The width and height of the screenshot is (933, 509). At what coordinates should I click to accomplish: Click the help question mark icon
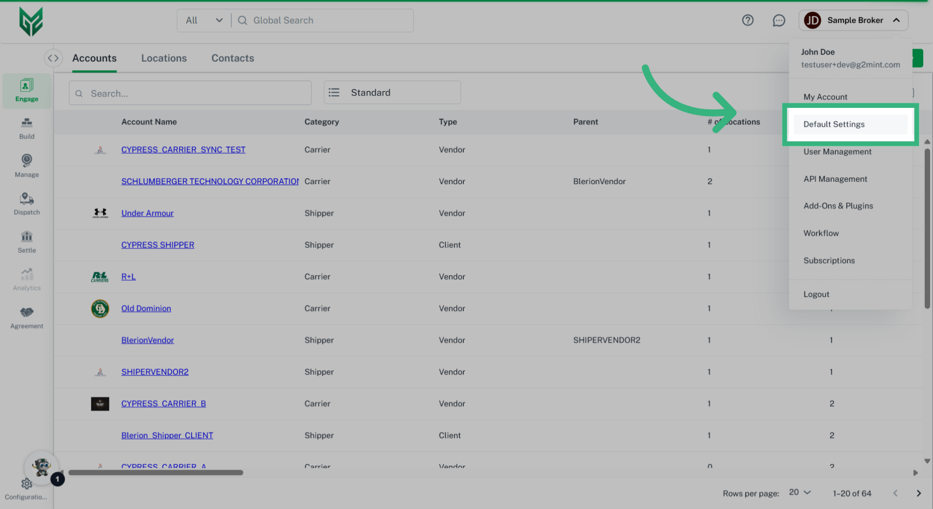(x=748, y=20)
